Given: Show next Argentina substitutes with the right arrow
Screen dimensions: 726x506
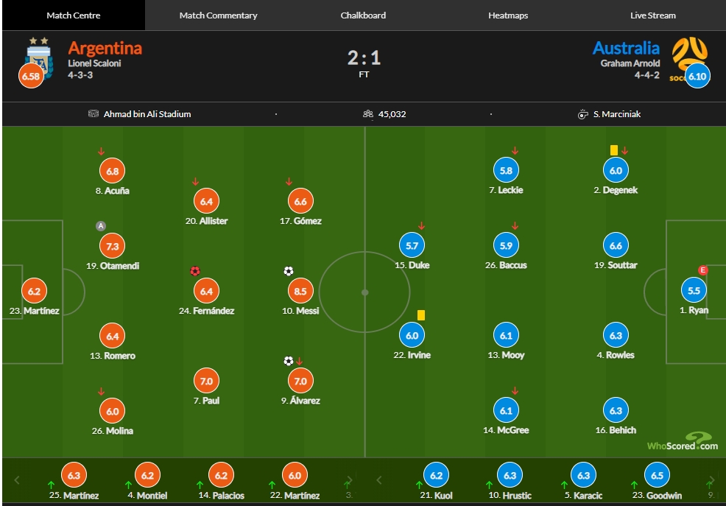Looking at the screenshot, I should pos(350,480).
